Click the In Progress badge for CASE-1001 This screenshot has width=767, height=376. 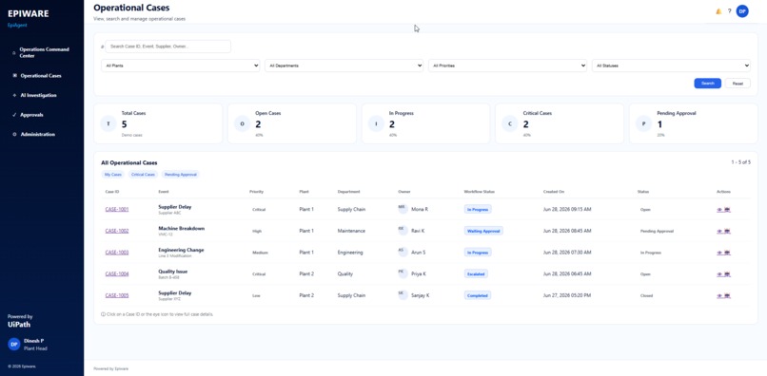478,210
